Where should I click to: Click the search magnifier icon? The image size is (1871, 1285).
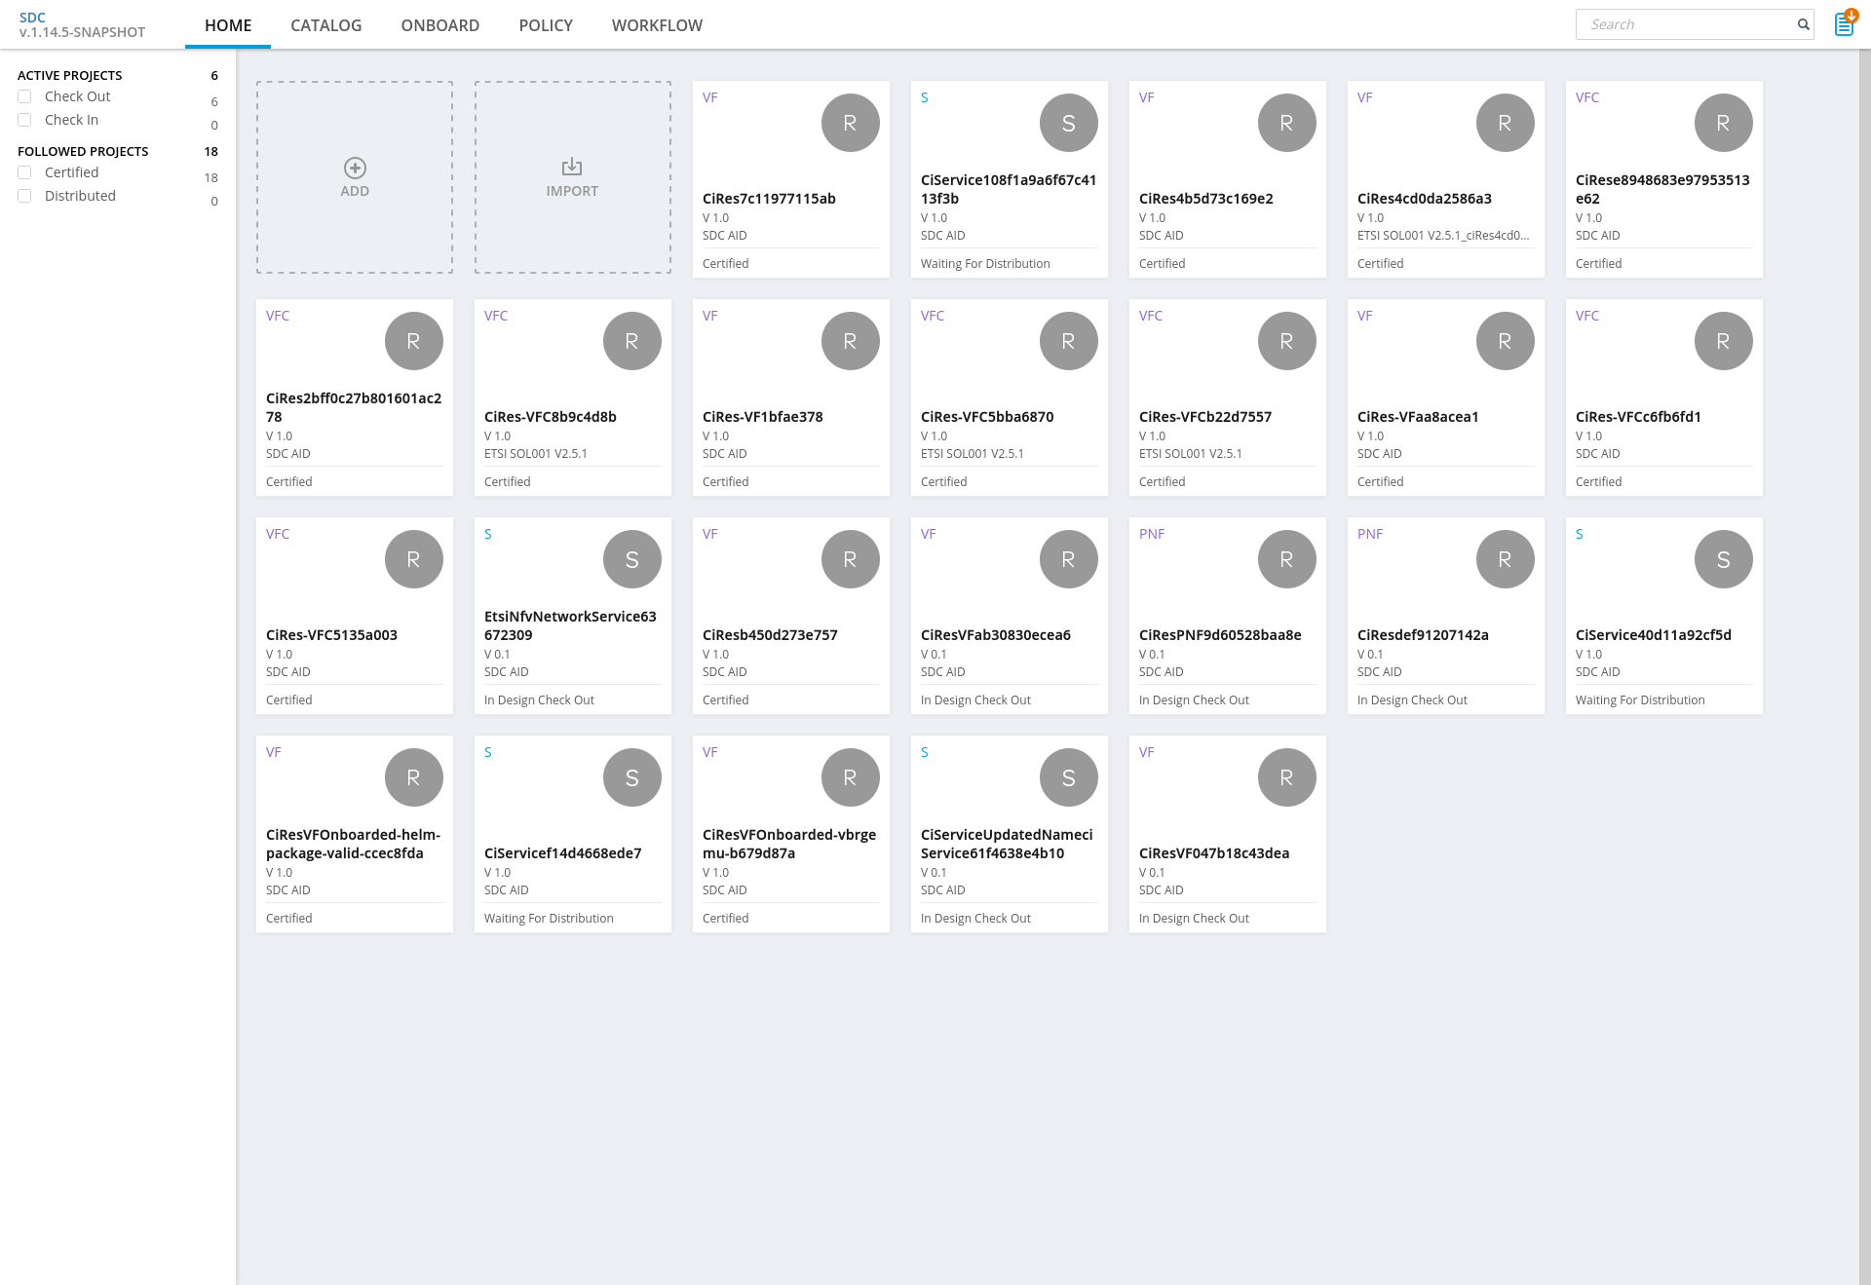click(x=1803, y=24)
